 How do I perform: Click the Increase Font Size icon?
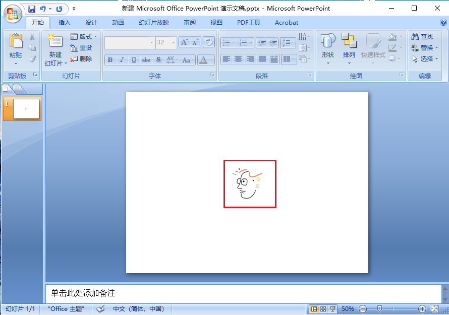[x=185, y=43]
